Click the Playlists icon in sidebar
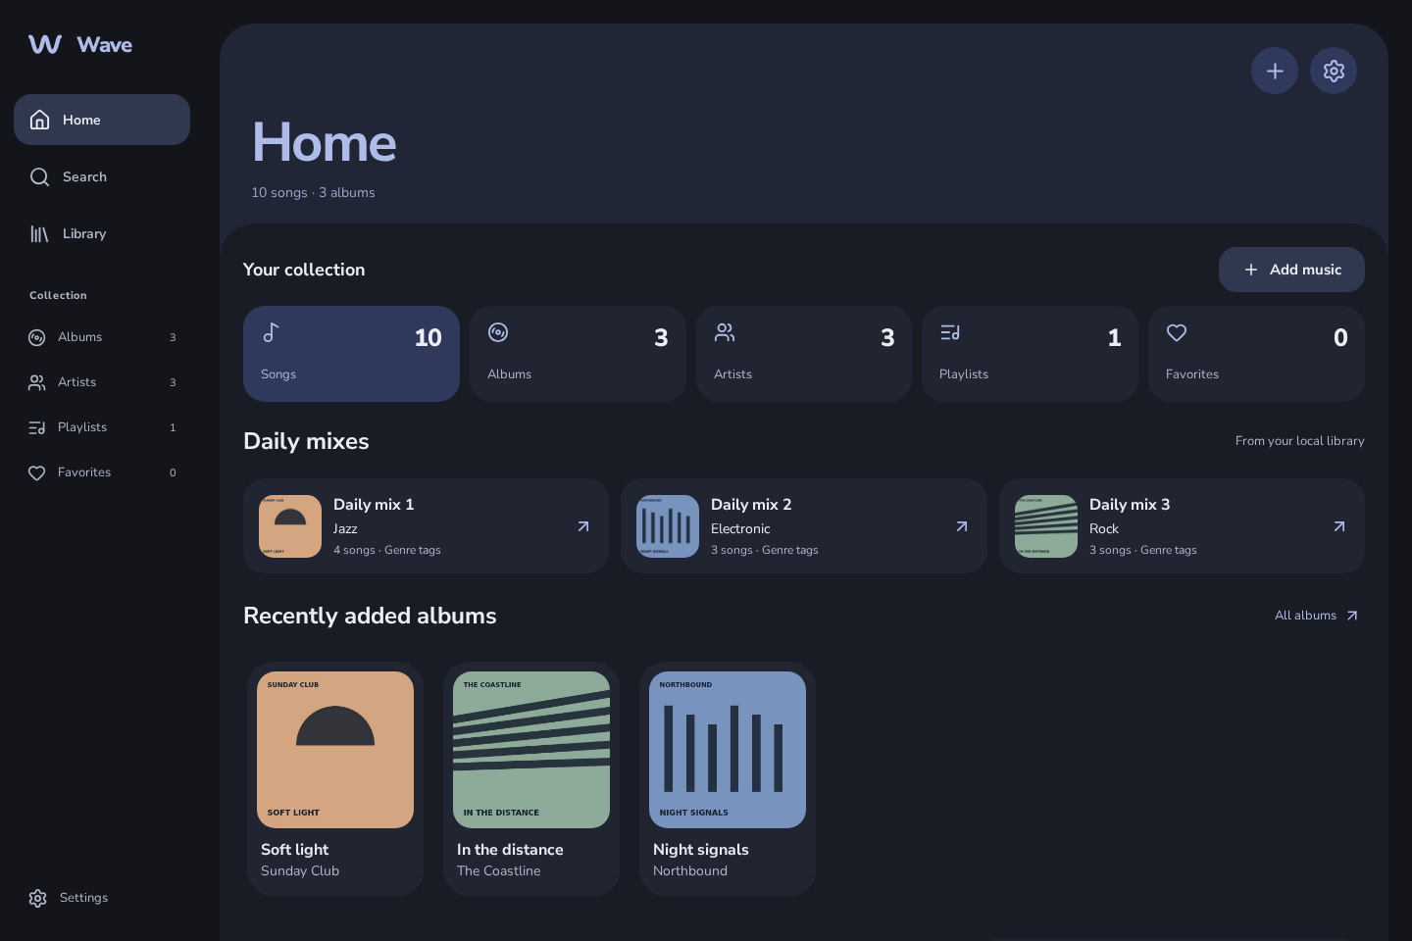Image resolution: width=1412 pixels, height=941 pixels. tap(37, 427)
